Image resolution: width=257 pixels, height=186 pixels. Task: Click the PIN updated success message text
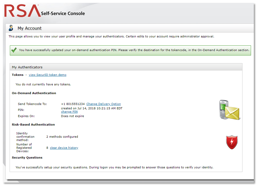coord(134,50)
